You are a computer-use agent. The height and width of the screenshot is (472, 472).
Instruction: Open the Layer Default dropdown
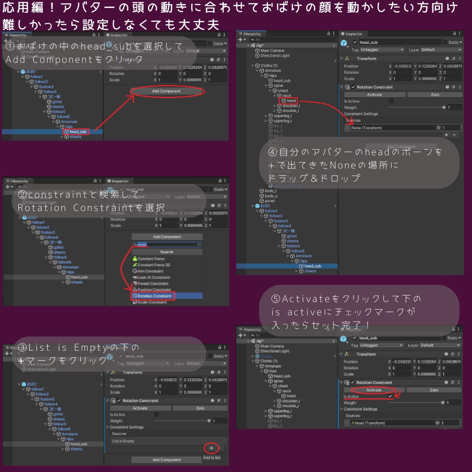click(x=441, y=50)
